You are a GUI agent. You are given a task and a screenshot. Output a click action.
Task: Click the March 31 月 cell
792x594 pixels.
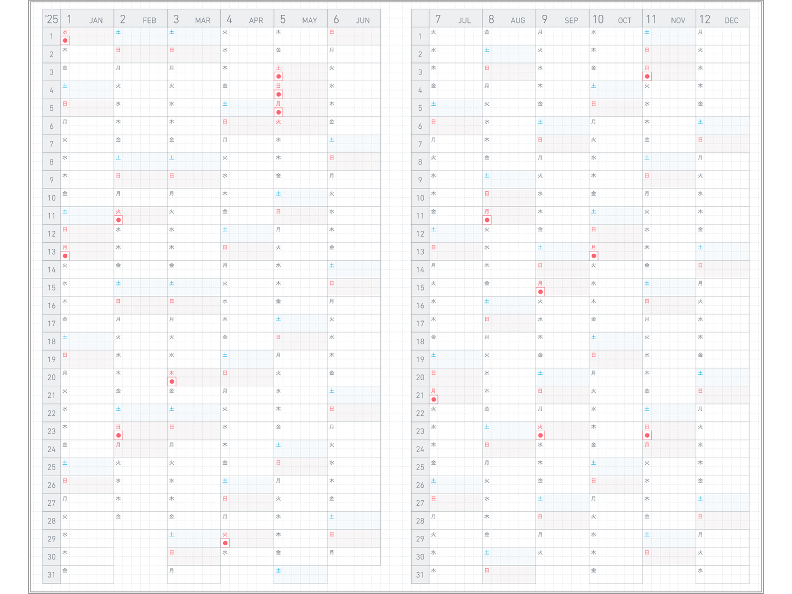193,574
